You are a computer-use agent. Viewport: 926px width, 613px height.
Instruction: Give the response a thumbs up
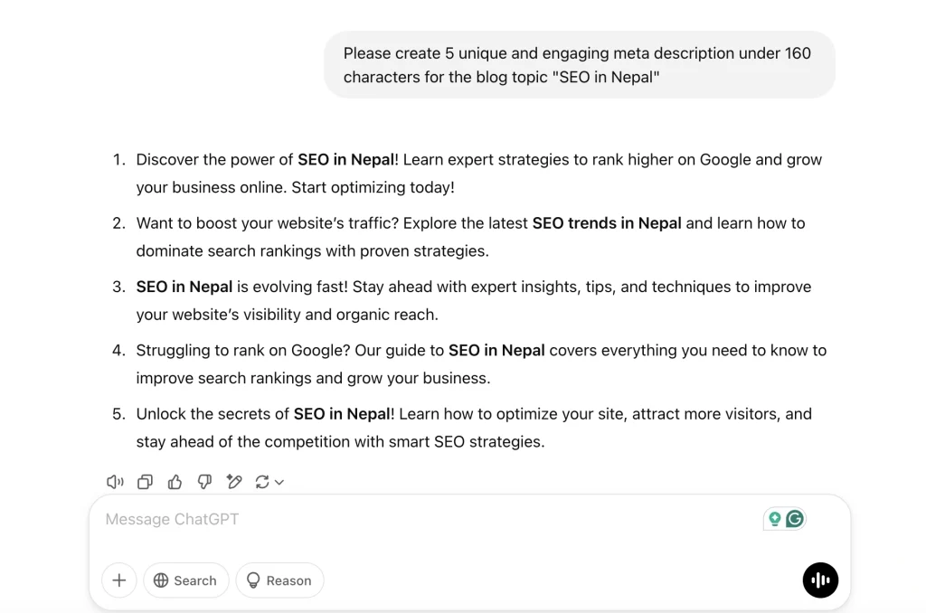pyautogui.click(x=175, y=481)
